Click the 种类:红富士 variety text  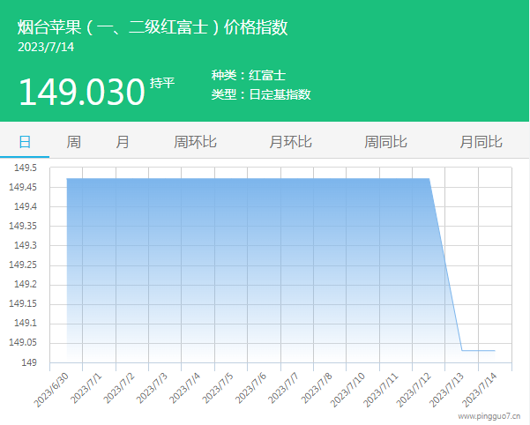(x=248, y=76)
